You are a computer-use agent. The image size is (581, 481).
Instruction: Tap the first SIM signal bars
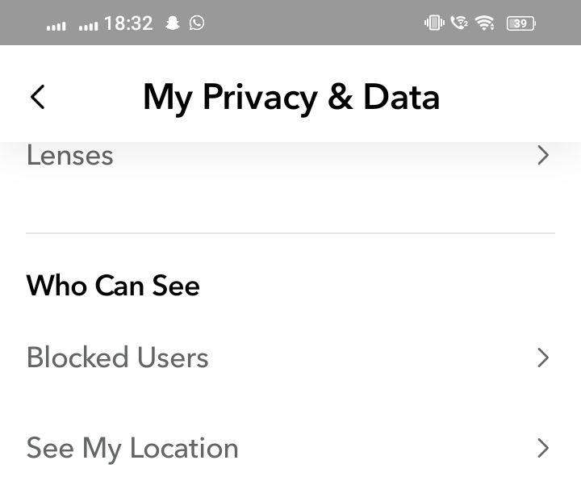[56, 25]
